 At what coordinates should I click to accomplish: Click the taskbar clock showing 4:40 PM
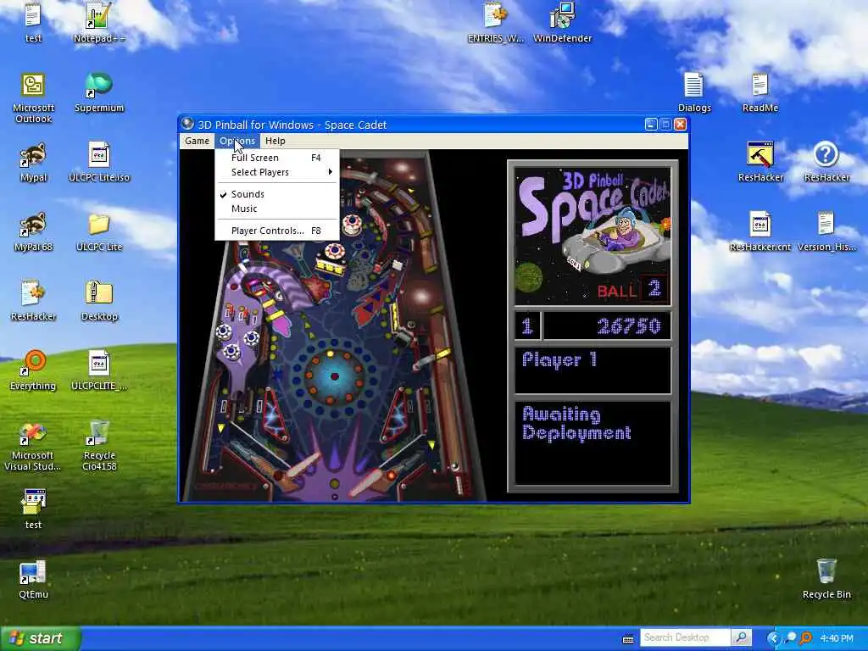pyautogui.click(x=836, y=638)
